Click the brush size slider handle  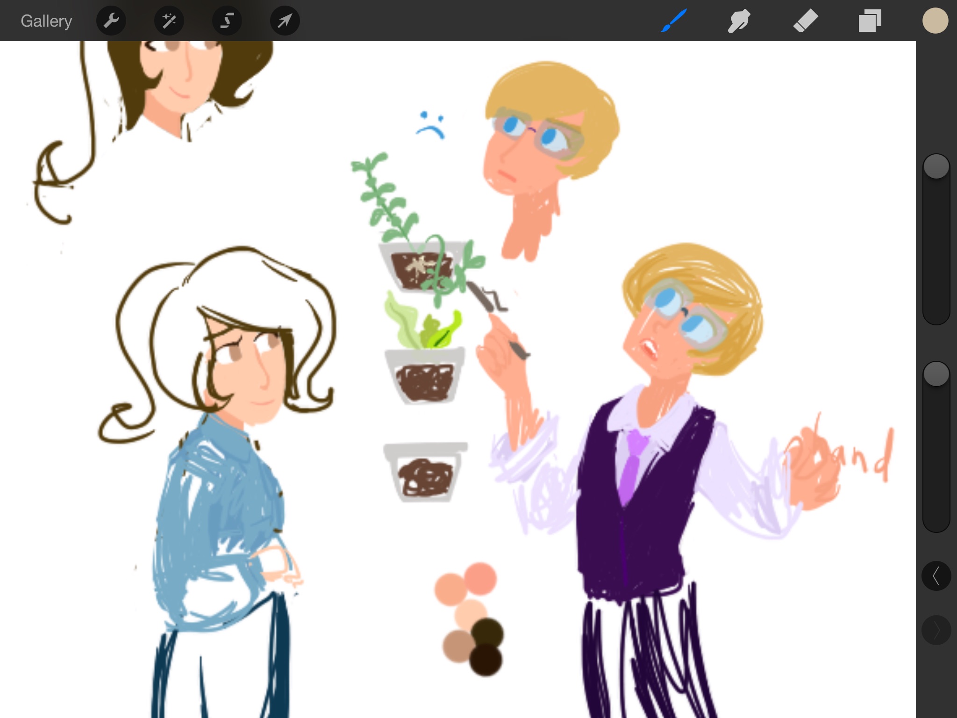coord(936,166)
